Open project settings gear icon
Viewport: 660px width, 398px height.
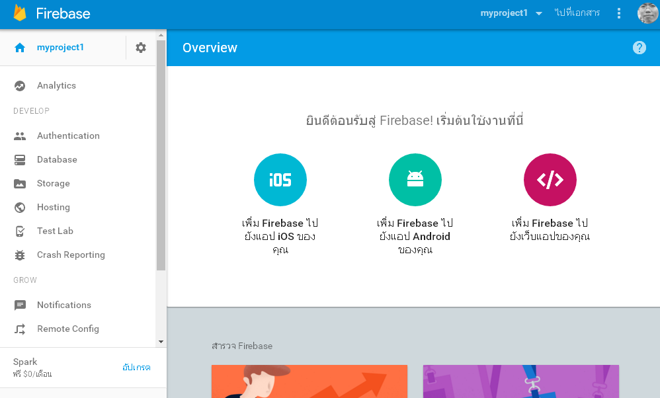[x=141, y=48]
